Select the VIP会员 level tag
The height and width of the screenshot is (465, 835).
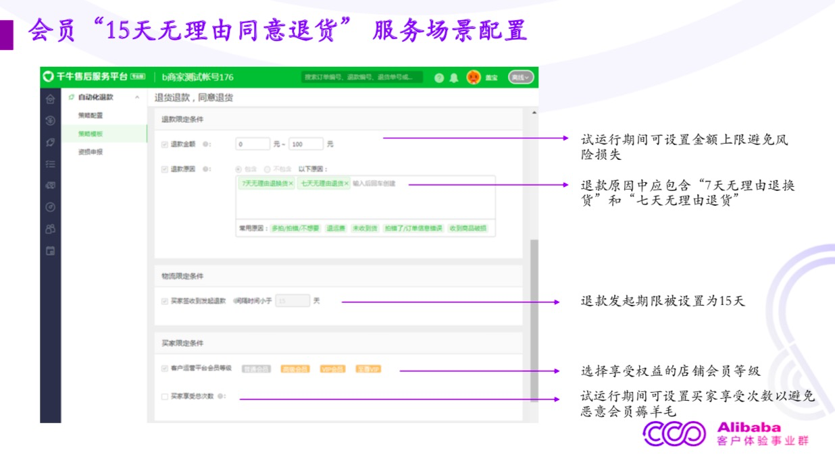coord(332,369)
